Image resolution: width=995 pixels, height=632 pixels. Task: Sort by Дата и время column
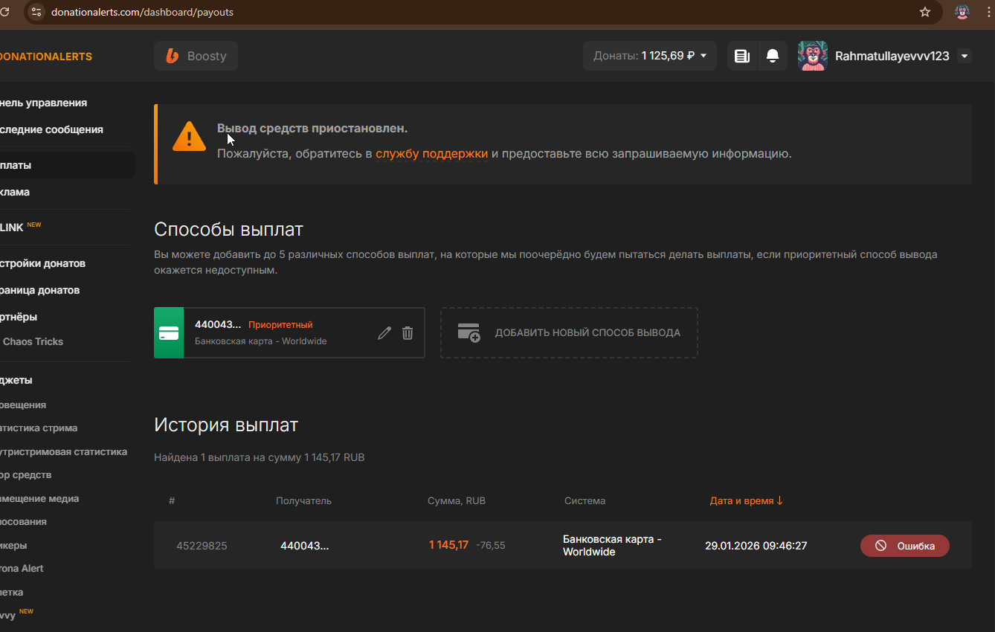[x=746, y=500]
